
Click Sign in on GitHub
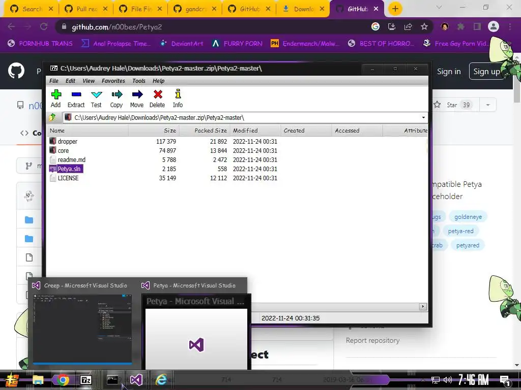[449, 71]
